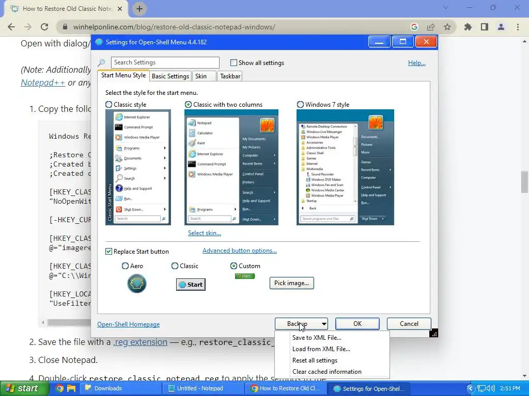Click the Windows 7 style preview thumbnail
Image resolution: width=529 pixels, height=396 pixels.
[345, 168]
